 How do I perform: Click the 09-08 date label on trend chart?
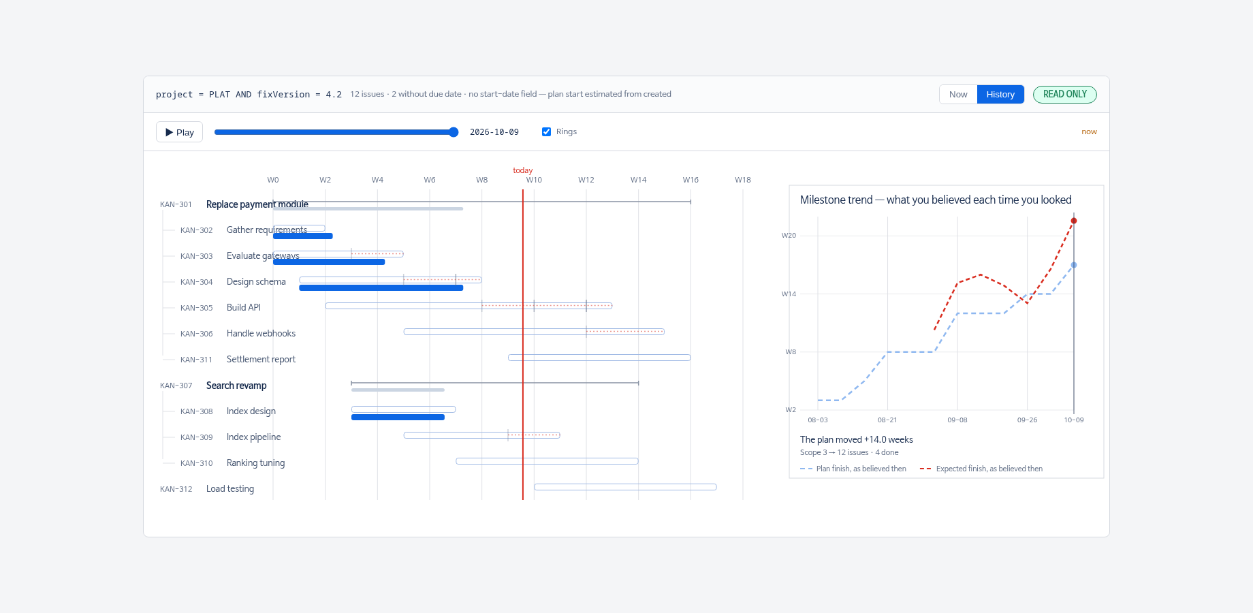[x=957, y=420]
